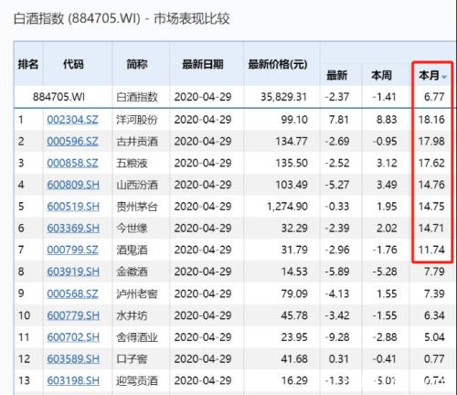Open stock code 600779.SH link
457x395 pixels.
click(73, 315)
